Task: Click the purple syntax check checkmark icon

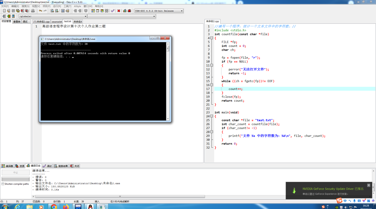Action: (113, 11)
